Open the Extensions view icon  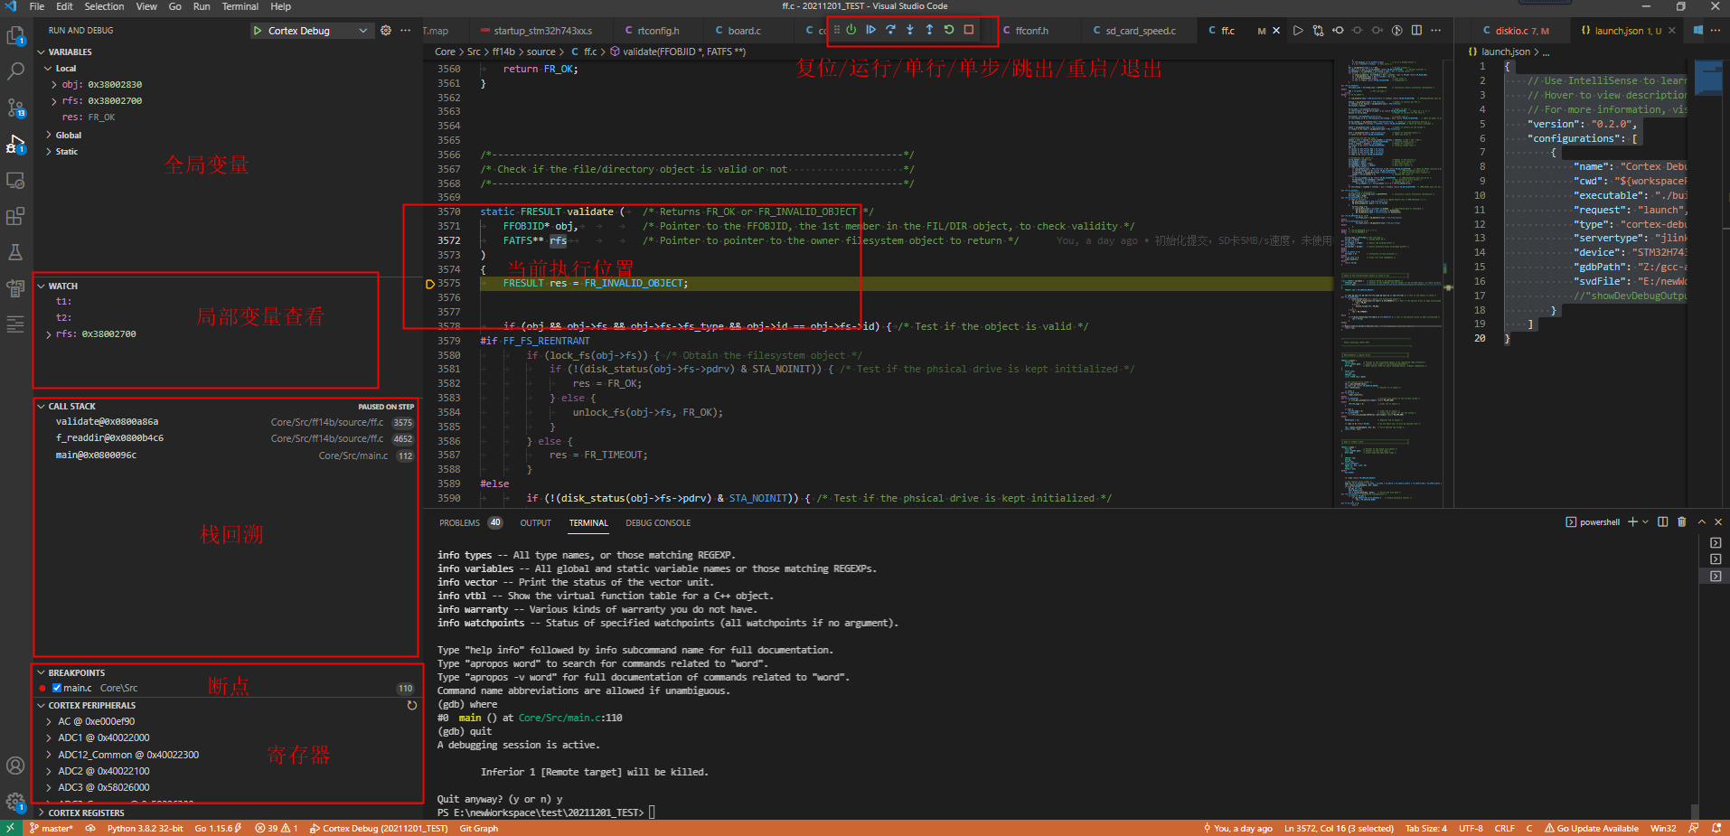(x=15, y=216)
